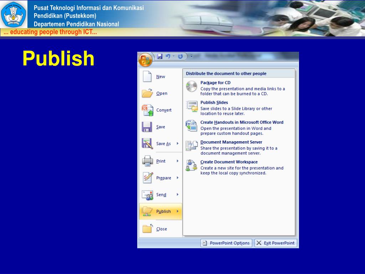This screenshot has width=365, height=274.
Task: Click the PowerPoint Options button
Action: (226, 243)
